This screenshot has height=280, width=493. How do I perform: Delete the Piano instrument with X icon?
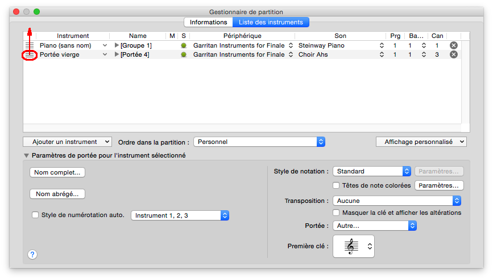[453, 45]
